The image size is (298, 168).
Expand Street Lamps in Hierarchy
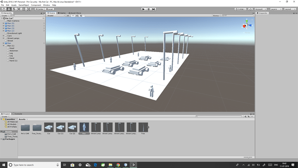tap(3, 38)
